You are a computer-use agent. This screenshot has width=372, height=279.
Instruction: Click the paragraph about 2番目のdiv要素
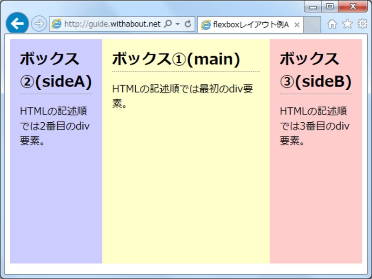click(x=55, y=126)
